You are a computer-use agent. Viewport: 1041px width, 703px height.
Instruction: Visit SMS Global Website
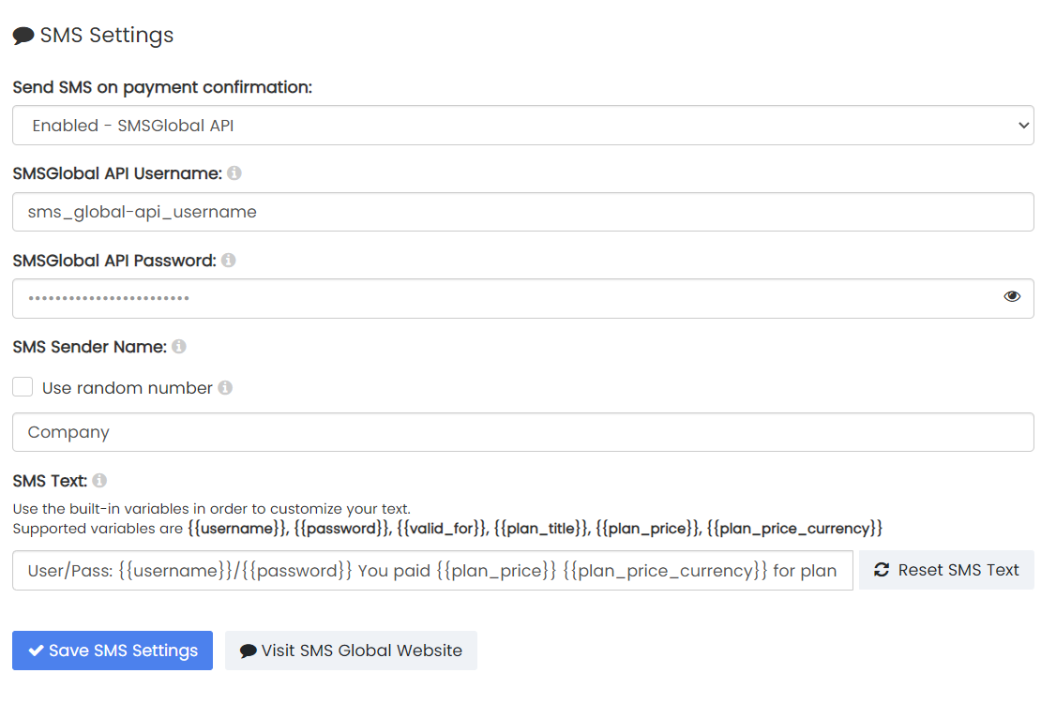pyautogui.click(x=351, y=651)
